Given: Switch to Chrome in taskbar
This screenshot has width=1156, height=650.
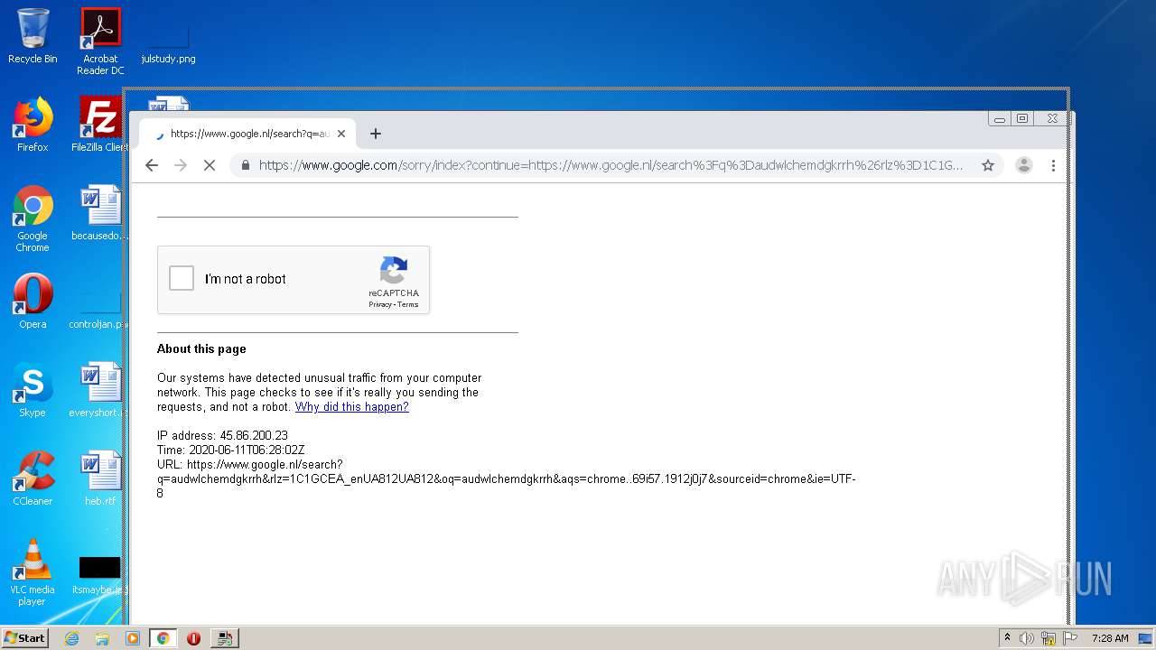Looking at the screenshot, I should click(x=163, y=638).
